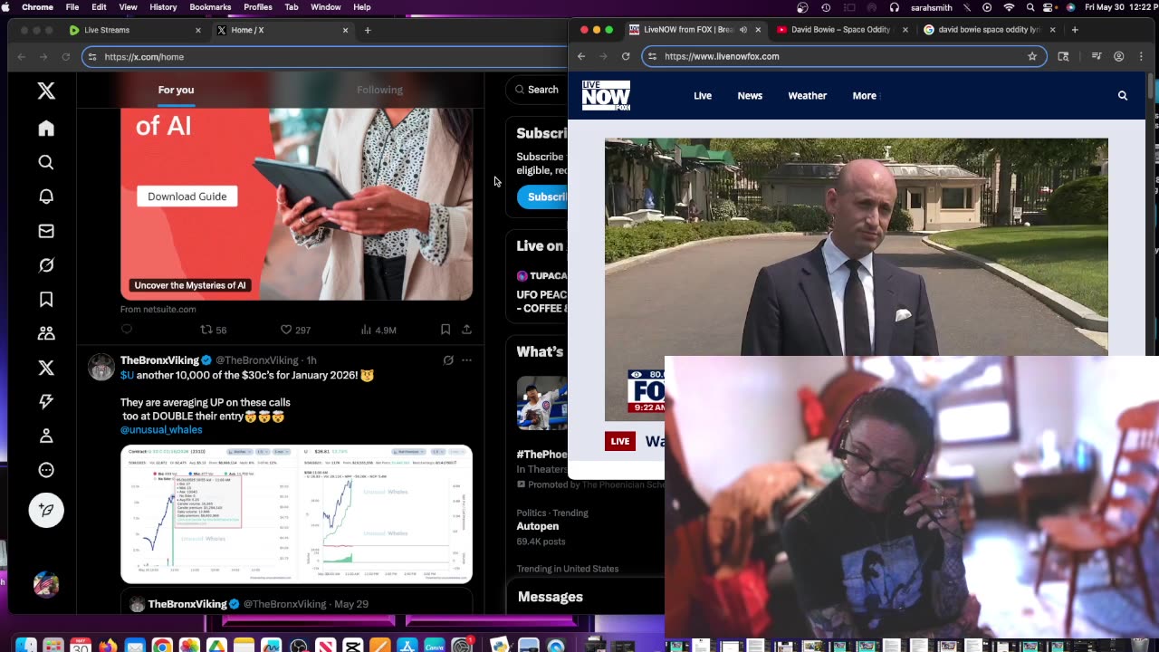Close the Home / X tab

click(x=345, y=30)
